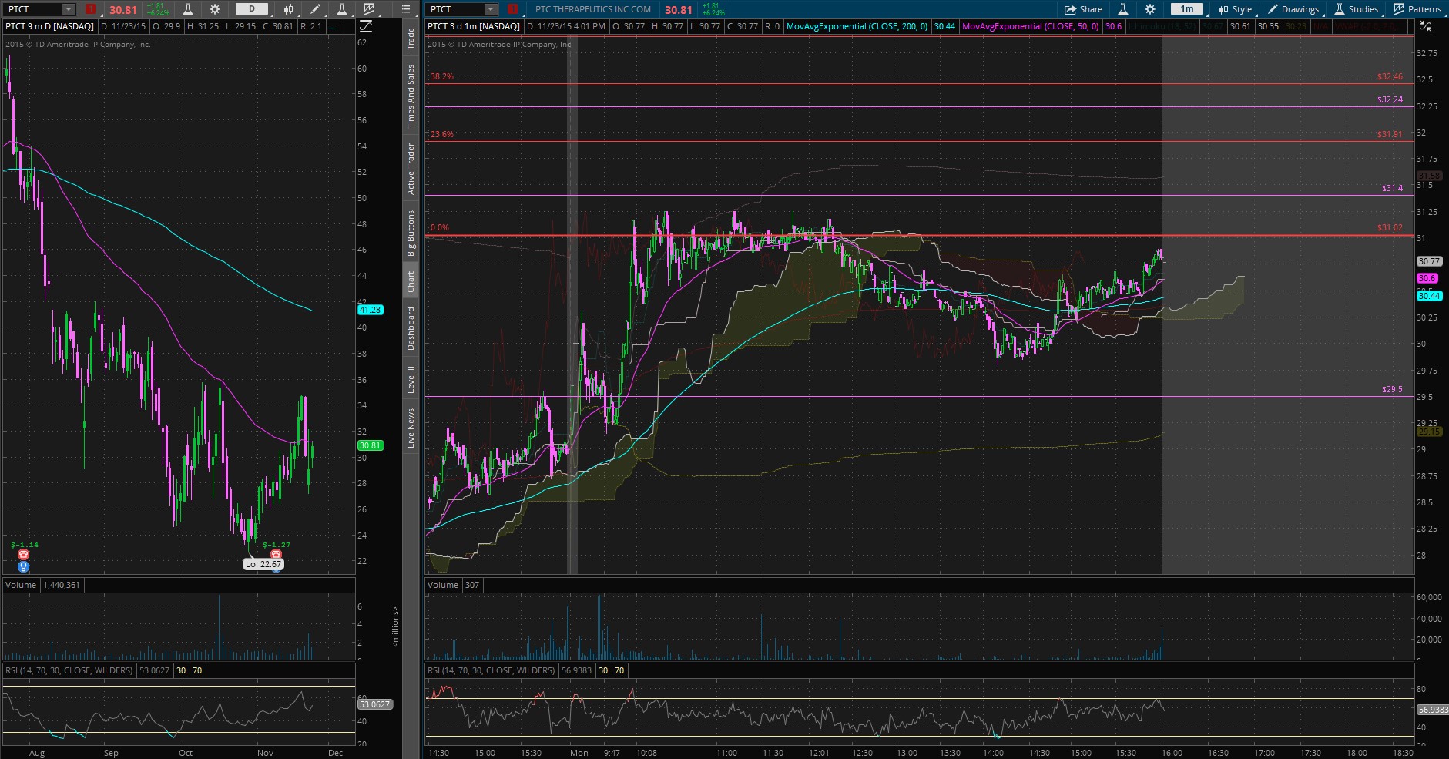Click the red link indicator in left chart

91,9
